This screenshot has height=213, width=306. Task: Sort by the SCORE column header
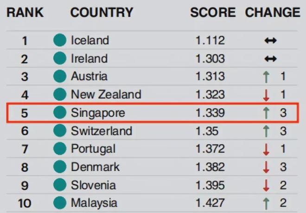click(213, 13)
